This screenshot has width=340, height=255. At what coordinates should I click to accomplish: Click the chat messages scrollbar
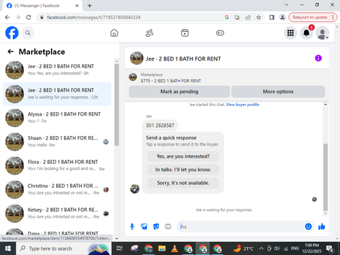point(326,177)
